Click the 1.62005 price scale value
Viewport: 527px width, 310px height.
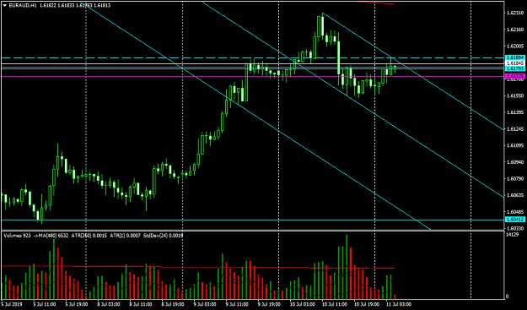tap(515, 46)
